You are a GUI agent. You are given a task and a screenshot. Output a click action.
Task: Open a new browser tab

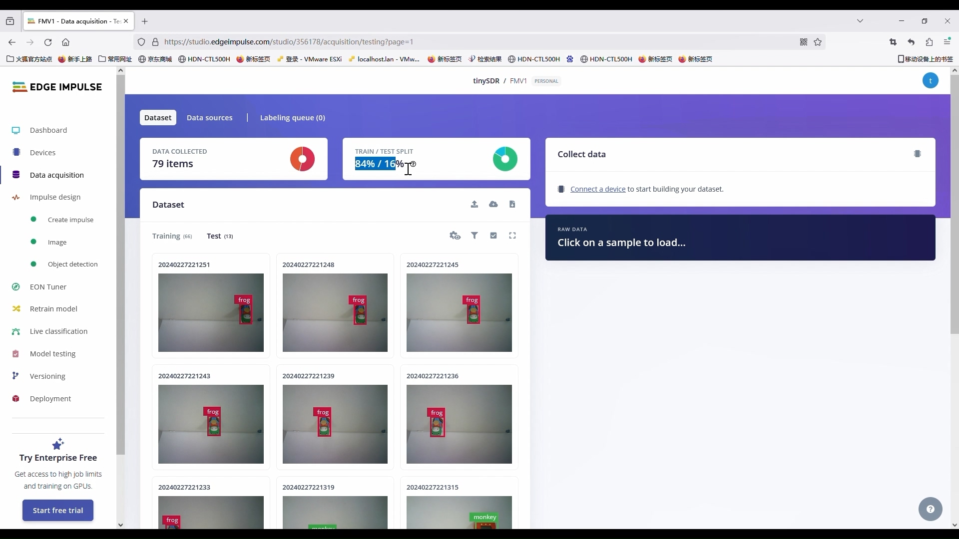point(145,21)
